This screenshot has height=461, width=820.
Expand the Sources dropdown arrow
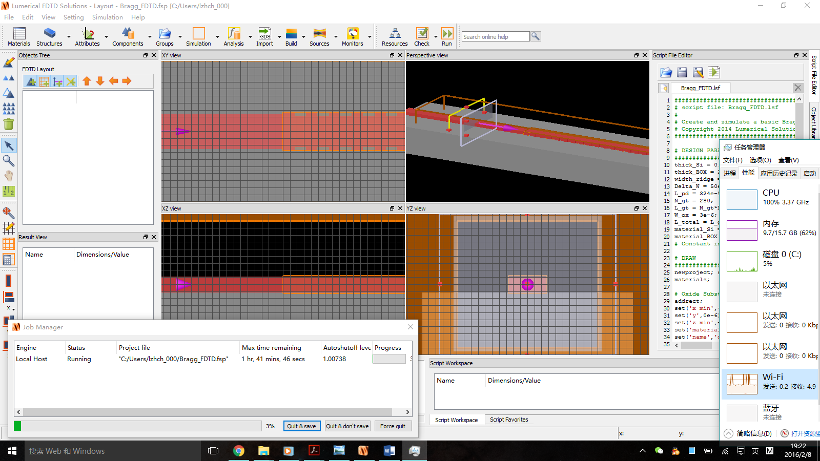tap(336, 37)
